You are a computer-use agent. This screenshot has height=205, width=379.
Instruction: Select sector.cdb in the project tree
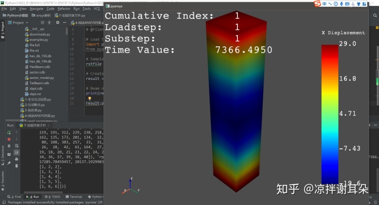(x=35, y=72)
